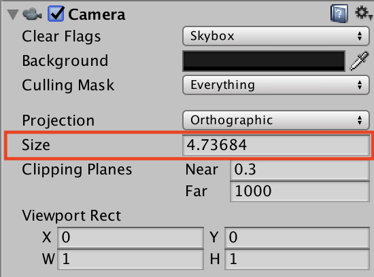
Task: Open the Camera help reference icon
Action: (x=339, y=14)
